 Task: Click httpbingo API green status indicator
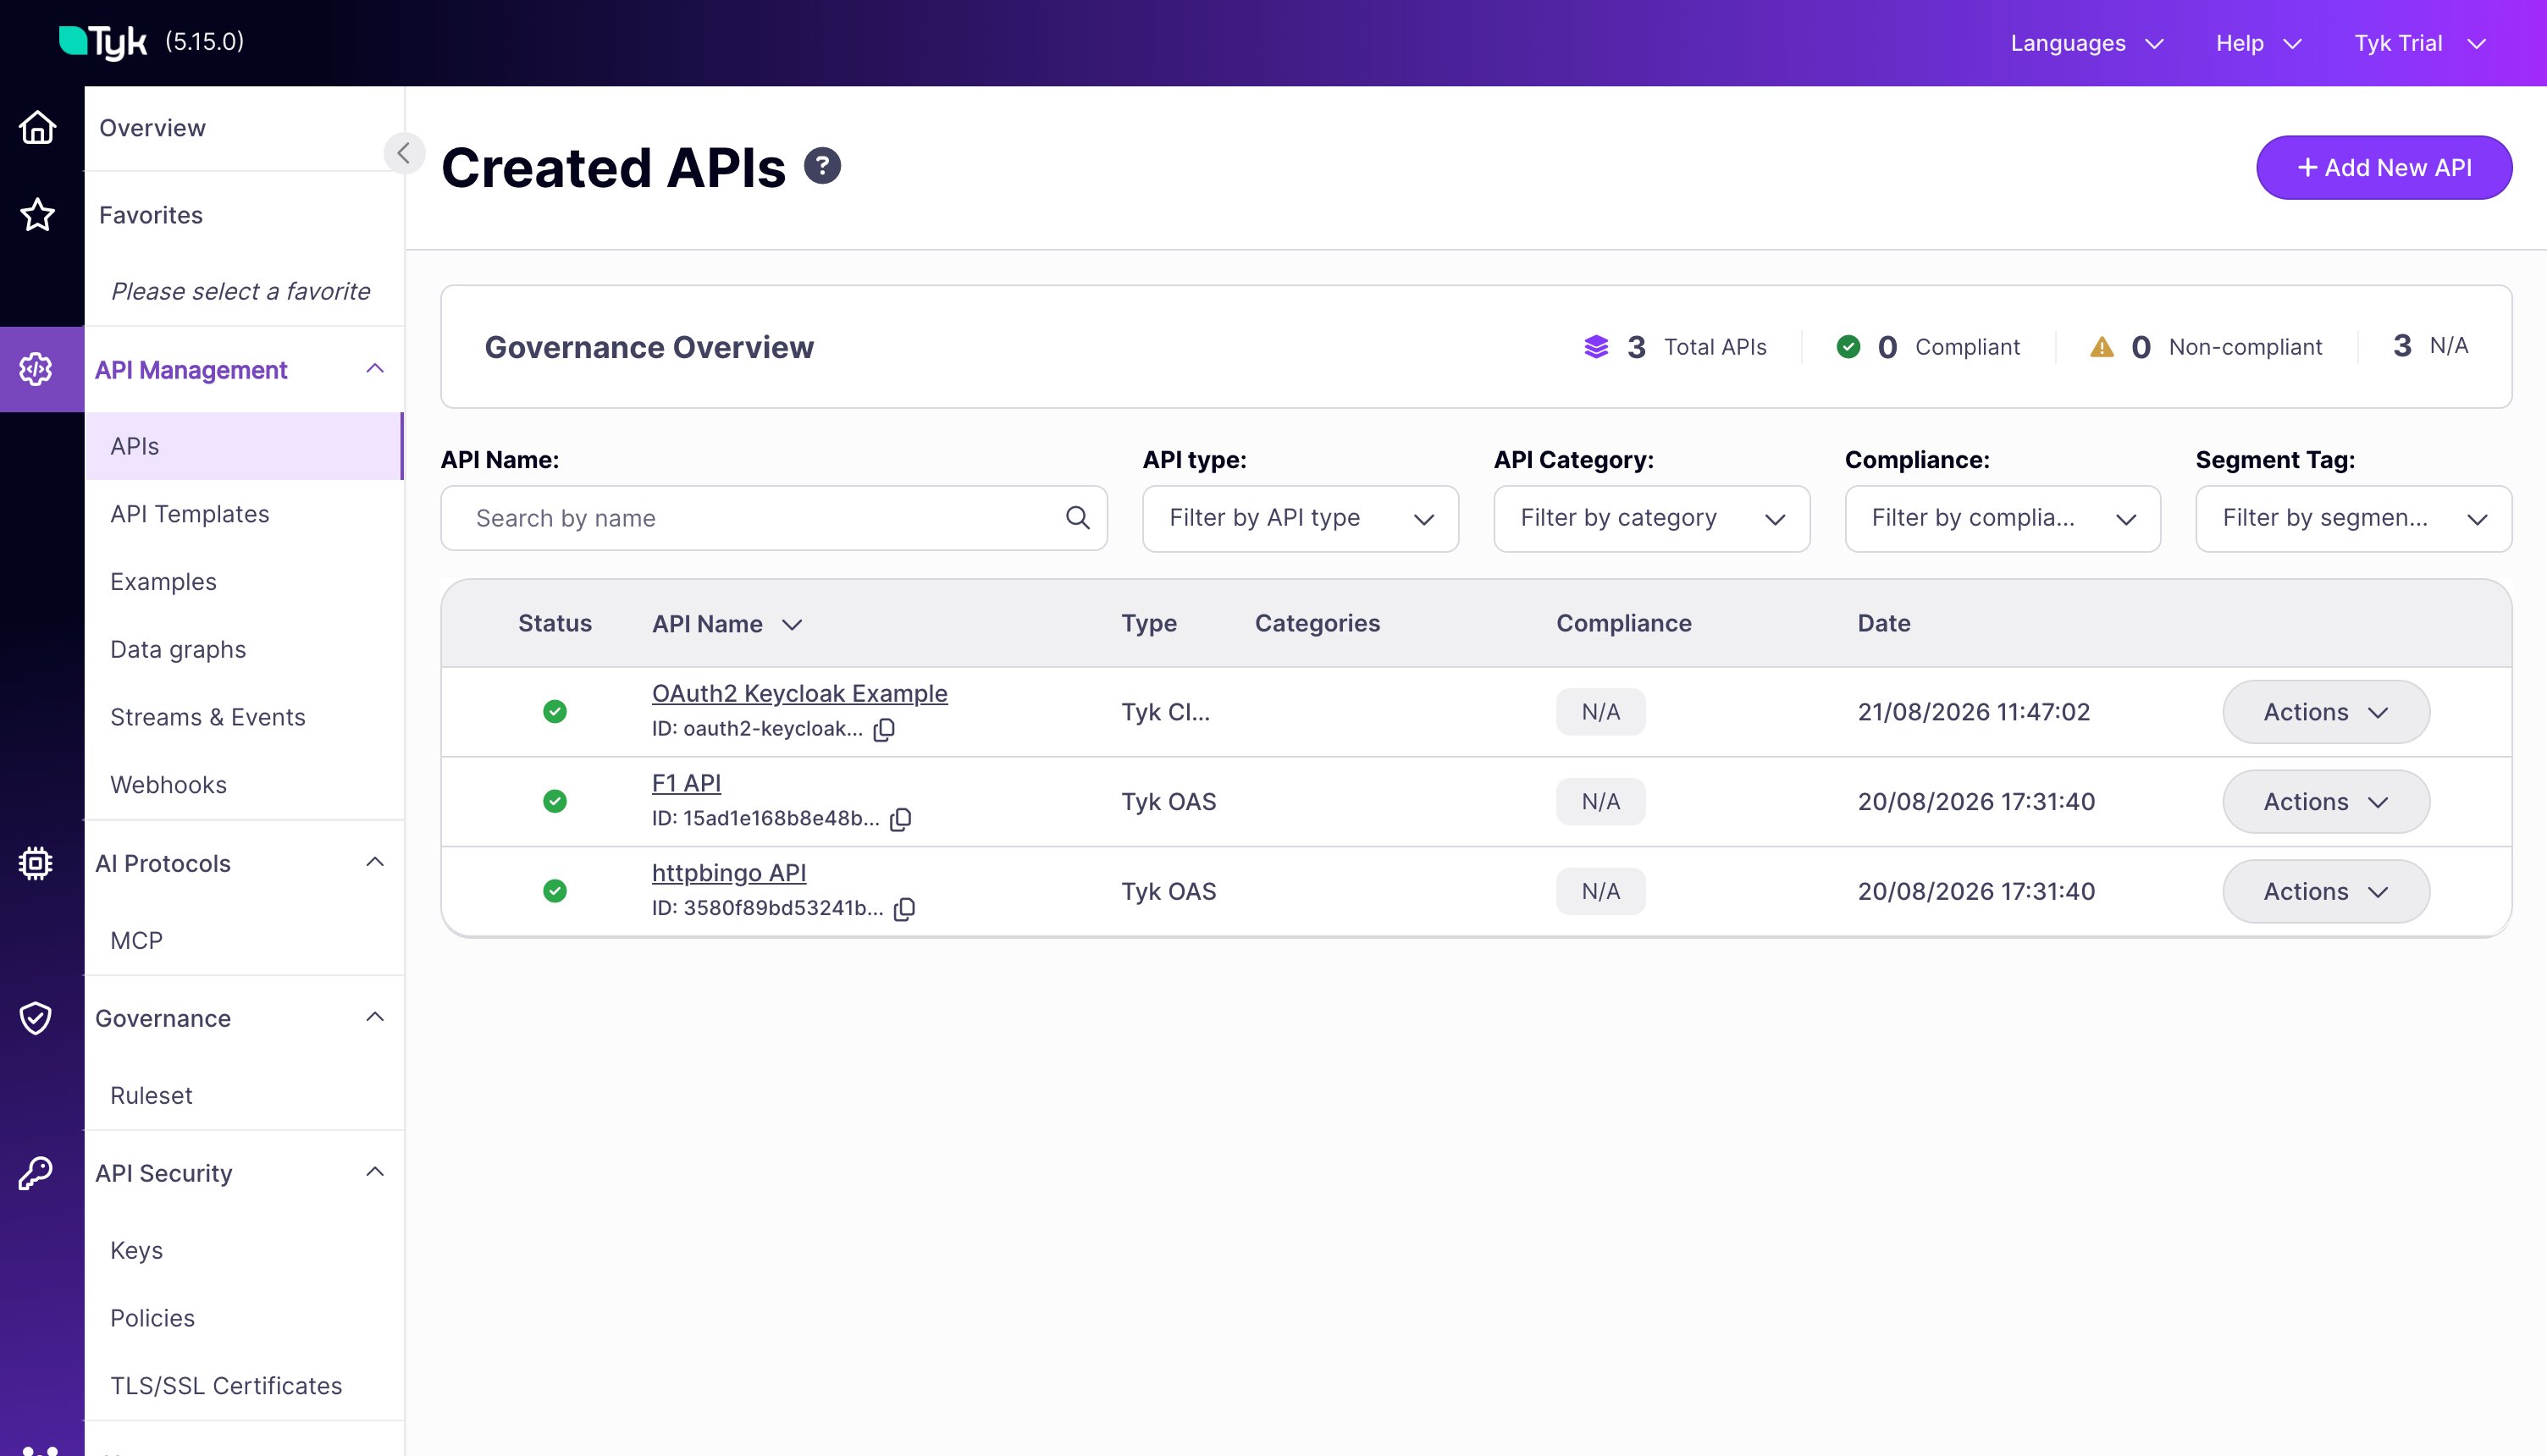tap(555, 891)
